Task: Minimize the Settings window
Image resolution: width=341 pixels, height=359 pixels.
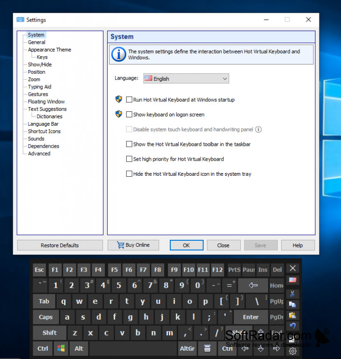Action: [266, 20]
